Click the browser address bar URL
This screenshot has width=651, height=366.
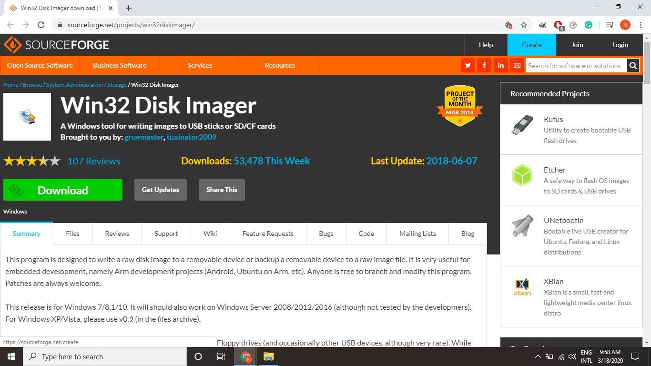pos(131,25)
